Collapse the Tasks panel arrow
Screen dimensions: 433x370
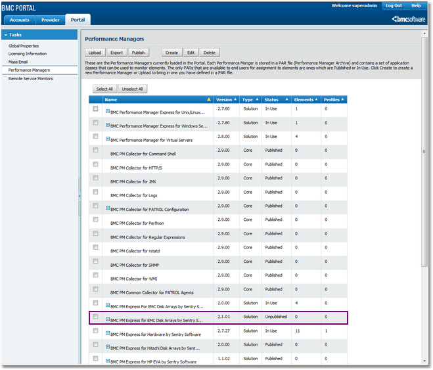(6, 35)
